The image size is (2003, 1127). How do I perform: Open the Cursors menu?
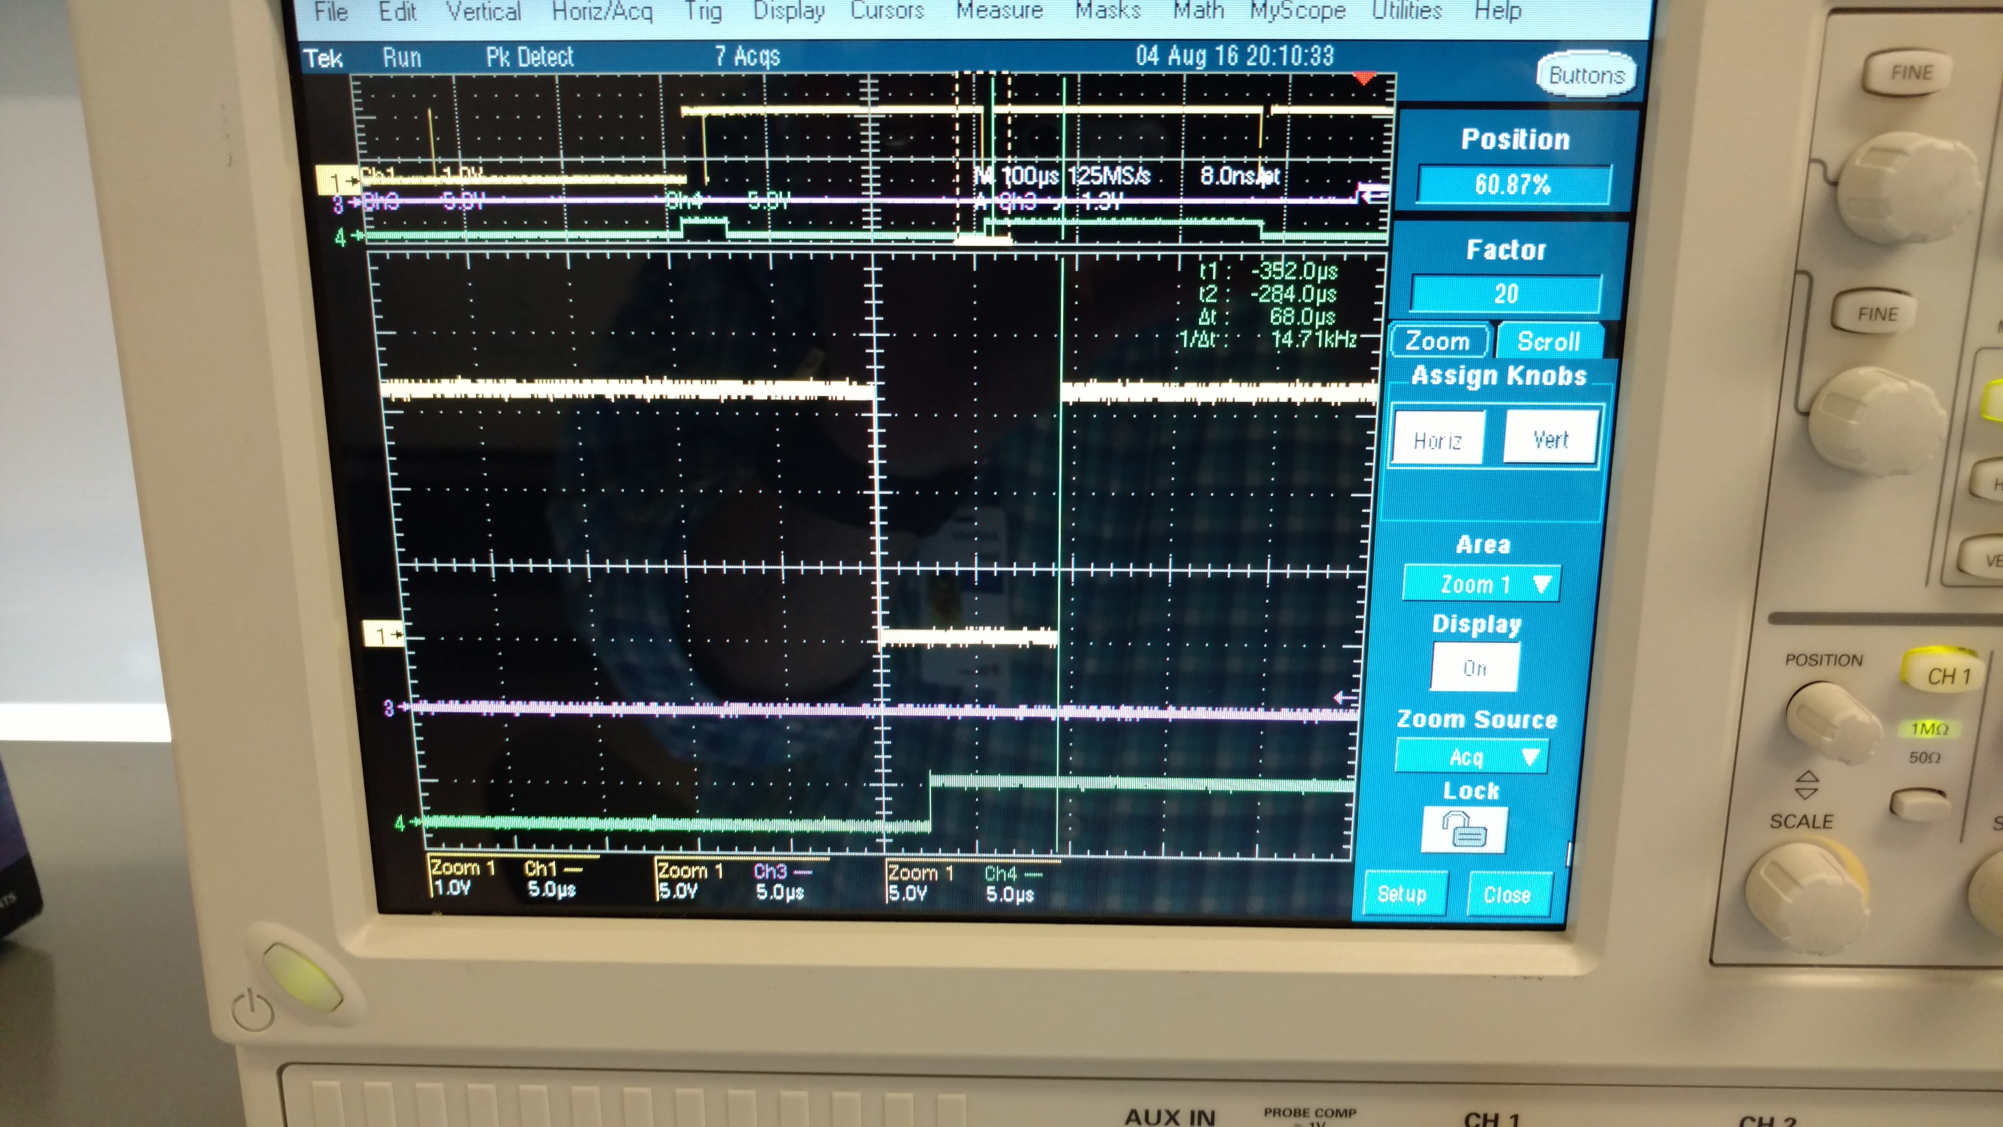887,11
